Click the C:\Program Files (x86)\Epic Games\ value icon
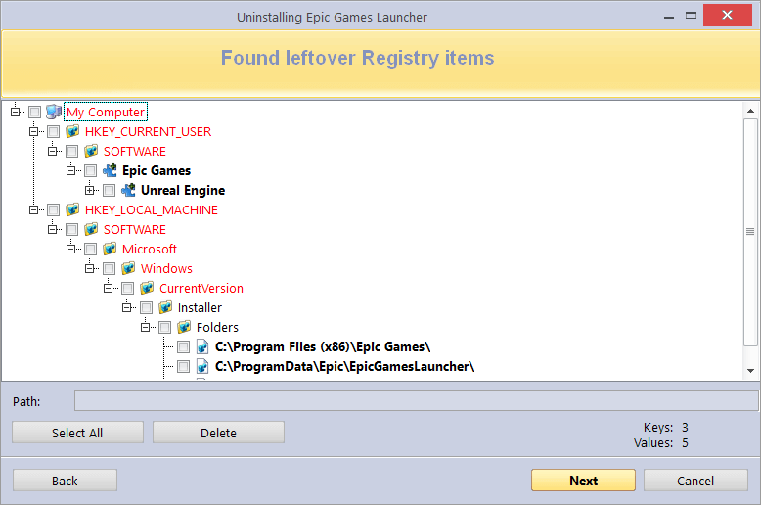Image resolution: width=761 pixels, height=505 pixels. [x=202, y=346]
